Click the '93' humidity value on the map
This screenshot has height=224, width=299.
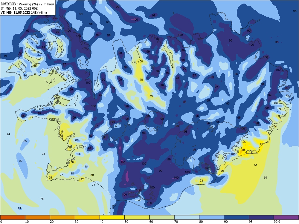click(x=108, y=22)
